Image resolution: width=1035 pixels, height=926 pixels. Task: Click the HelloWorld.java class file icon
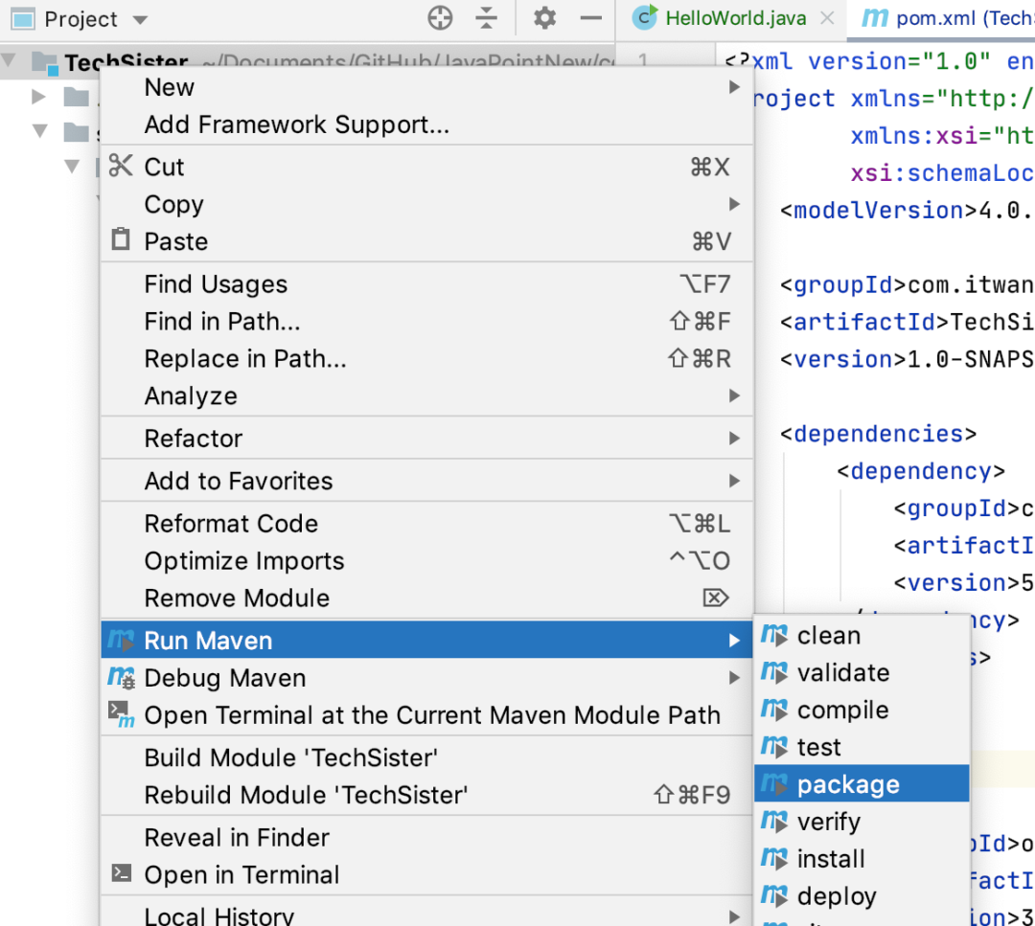[645, 18]
